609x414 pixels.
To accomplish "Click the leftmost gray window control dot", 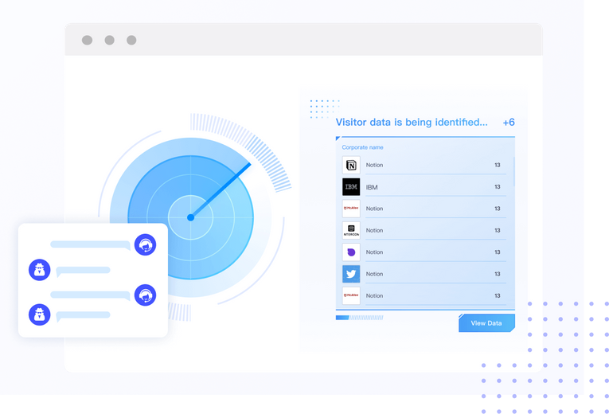I will tap(87, 40).
